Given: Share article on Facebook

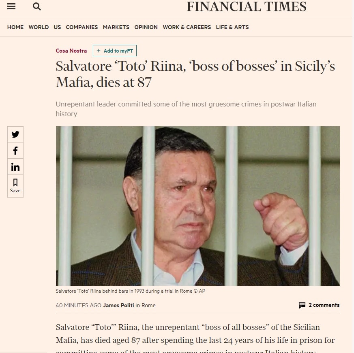Looking at the screenshot, I should click(x=15, y=151).
